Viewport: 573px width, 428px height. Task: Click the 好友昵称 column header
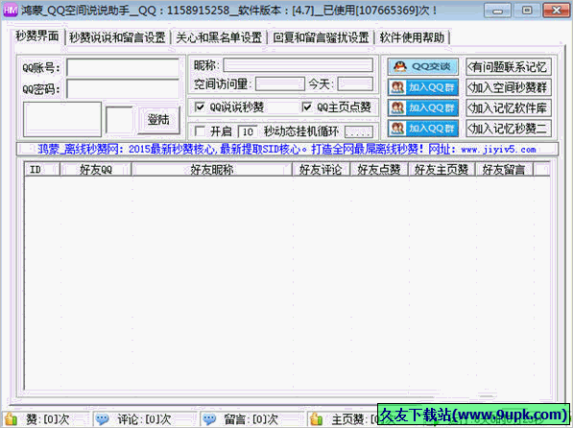212,170
